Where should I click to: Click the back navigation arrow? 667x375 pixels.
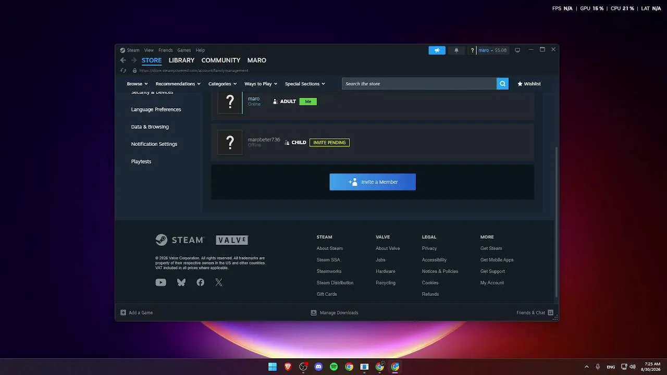pyautogui.click(x=123, y=60)
